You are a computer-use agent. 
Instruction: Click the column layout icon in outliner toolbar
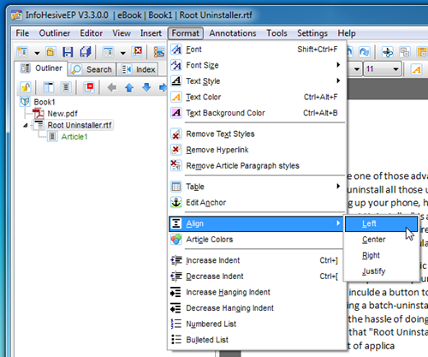click(x=49, y=87)
